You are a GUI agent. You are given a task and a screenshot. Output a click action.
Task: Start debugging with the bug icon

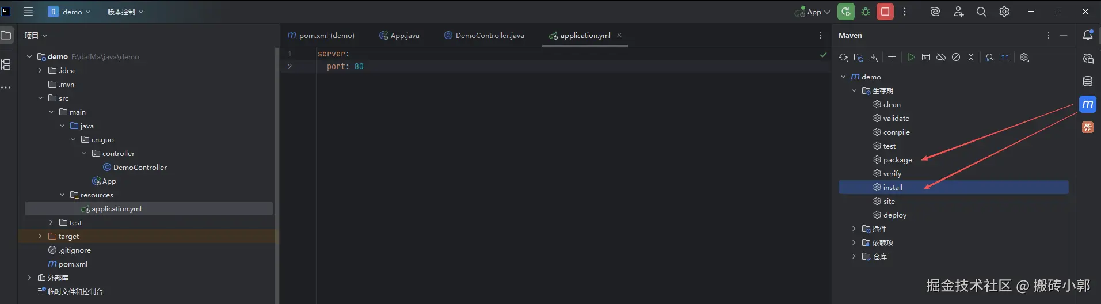click(866, 12)
